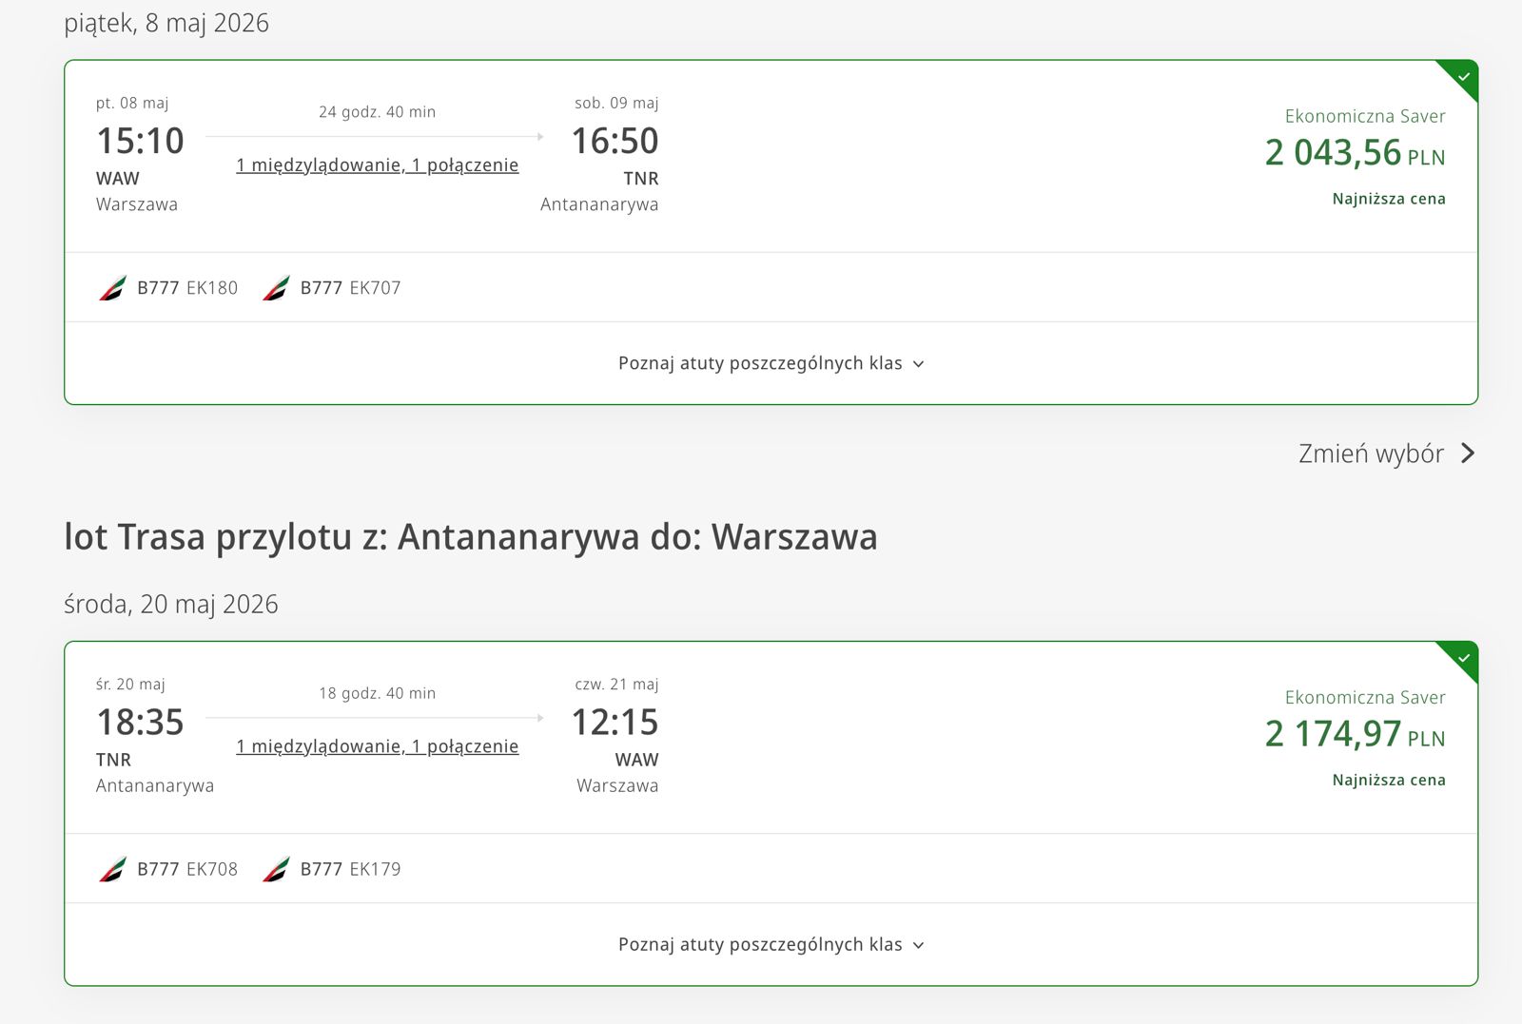The width and height of the screenshot is (1522, 1024).
Task: Click chevron beside outbound Poznaj atuty text
Action: point(918,364)
